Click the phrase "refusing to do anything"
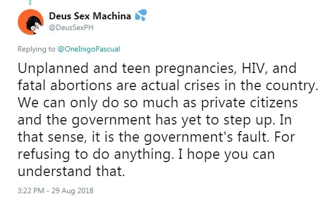Image resolution: width=335 pixels, height=197 pixels. (95, 155)
